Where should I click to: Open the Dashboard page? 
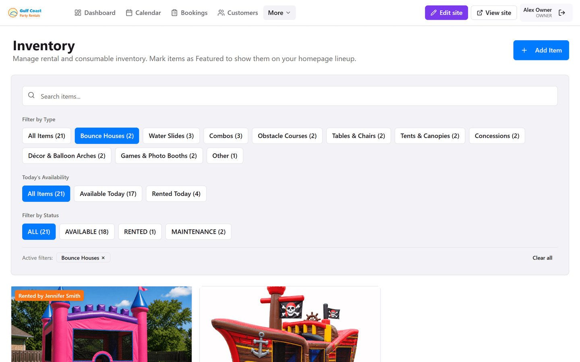pos(95,13)
